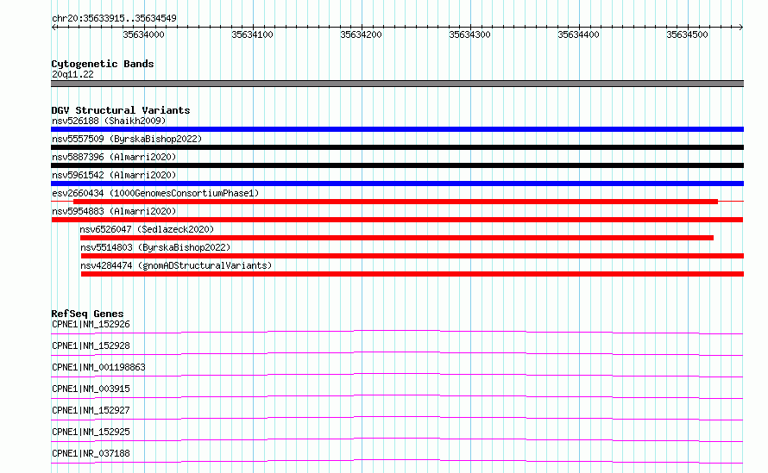Click the blue bar for nsv526188
The image size is (768, 473).
[x=397, y=129]
